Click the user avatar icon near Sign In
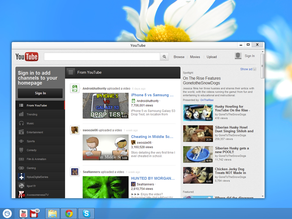Image resolution: width=292 pixels, height=219 pixels. coord(238,56)
